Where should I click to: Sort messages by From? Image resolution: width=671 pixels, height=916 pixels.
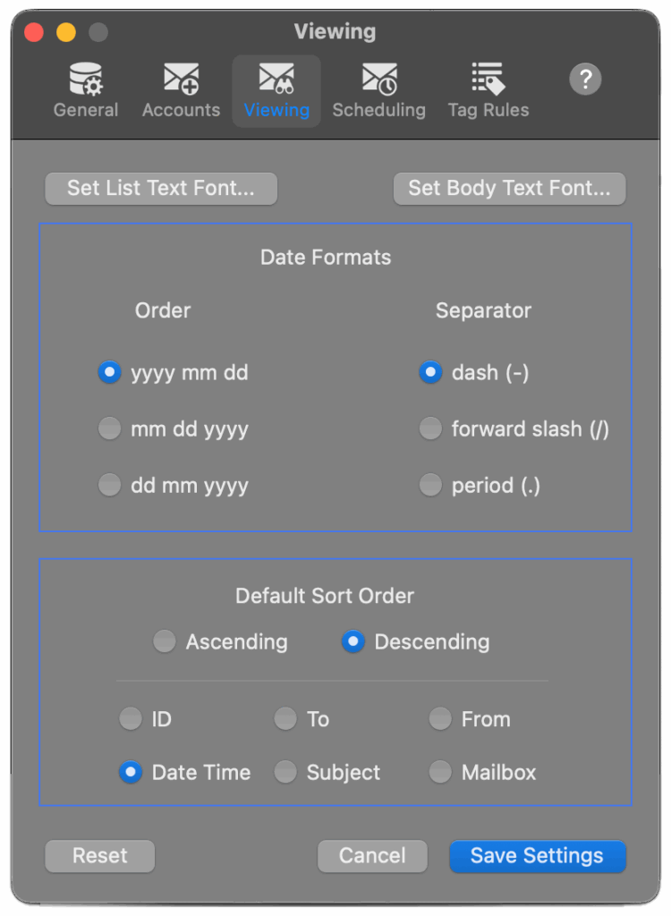(x=440, y=718)
